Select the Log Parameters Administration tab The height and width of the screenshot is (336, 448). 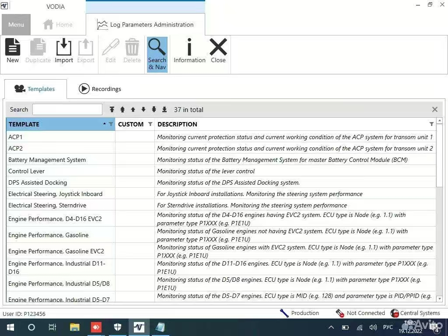[145, 24]
